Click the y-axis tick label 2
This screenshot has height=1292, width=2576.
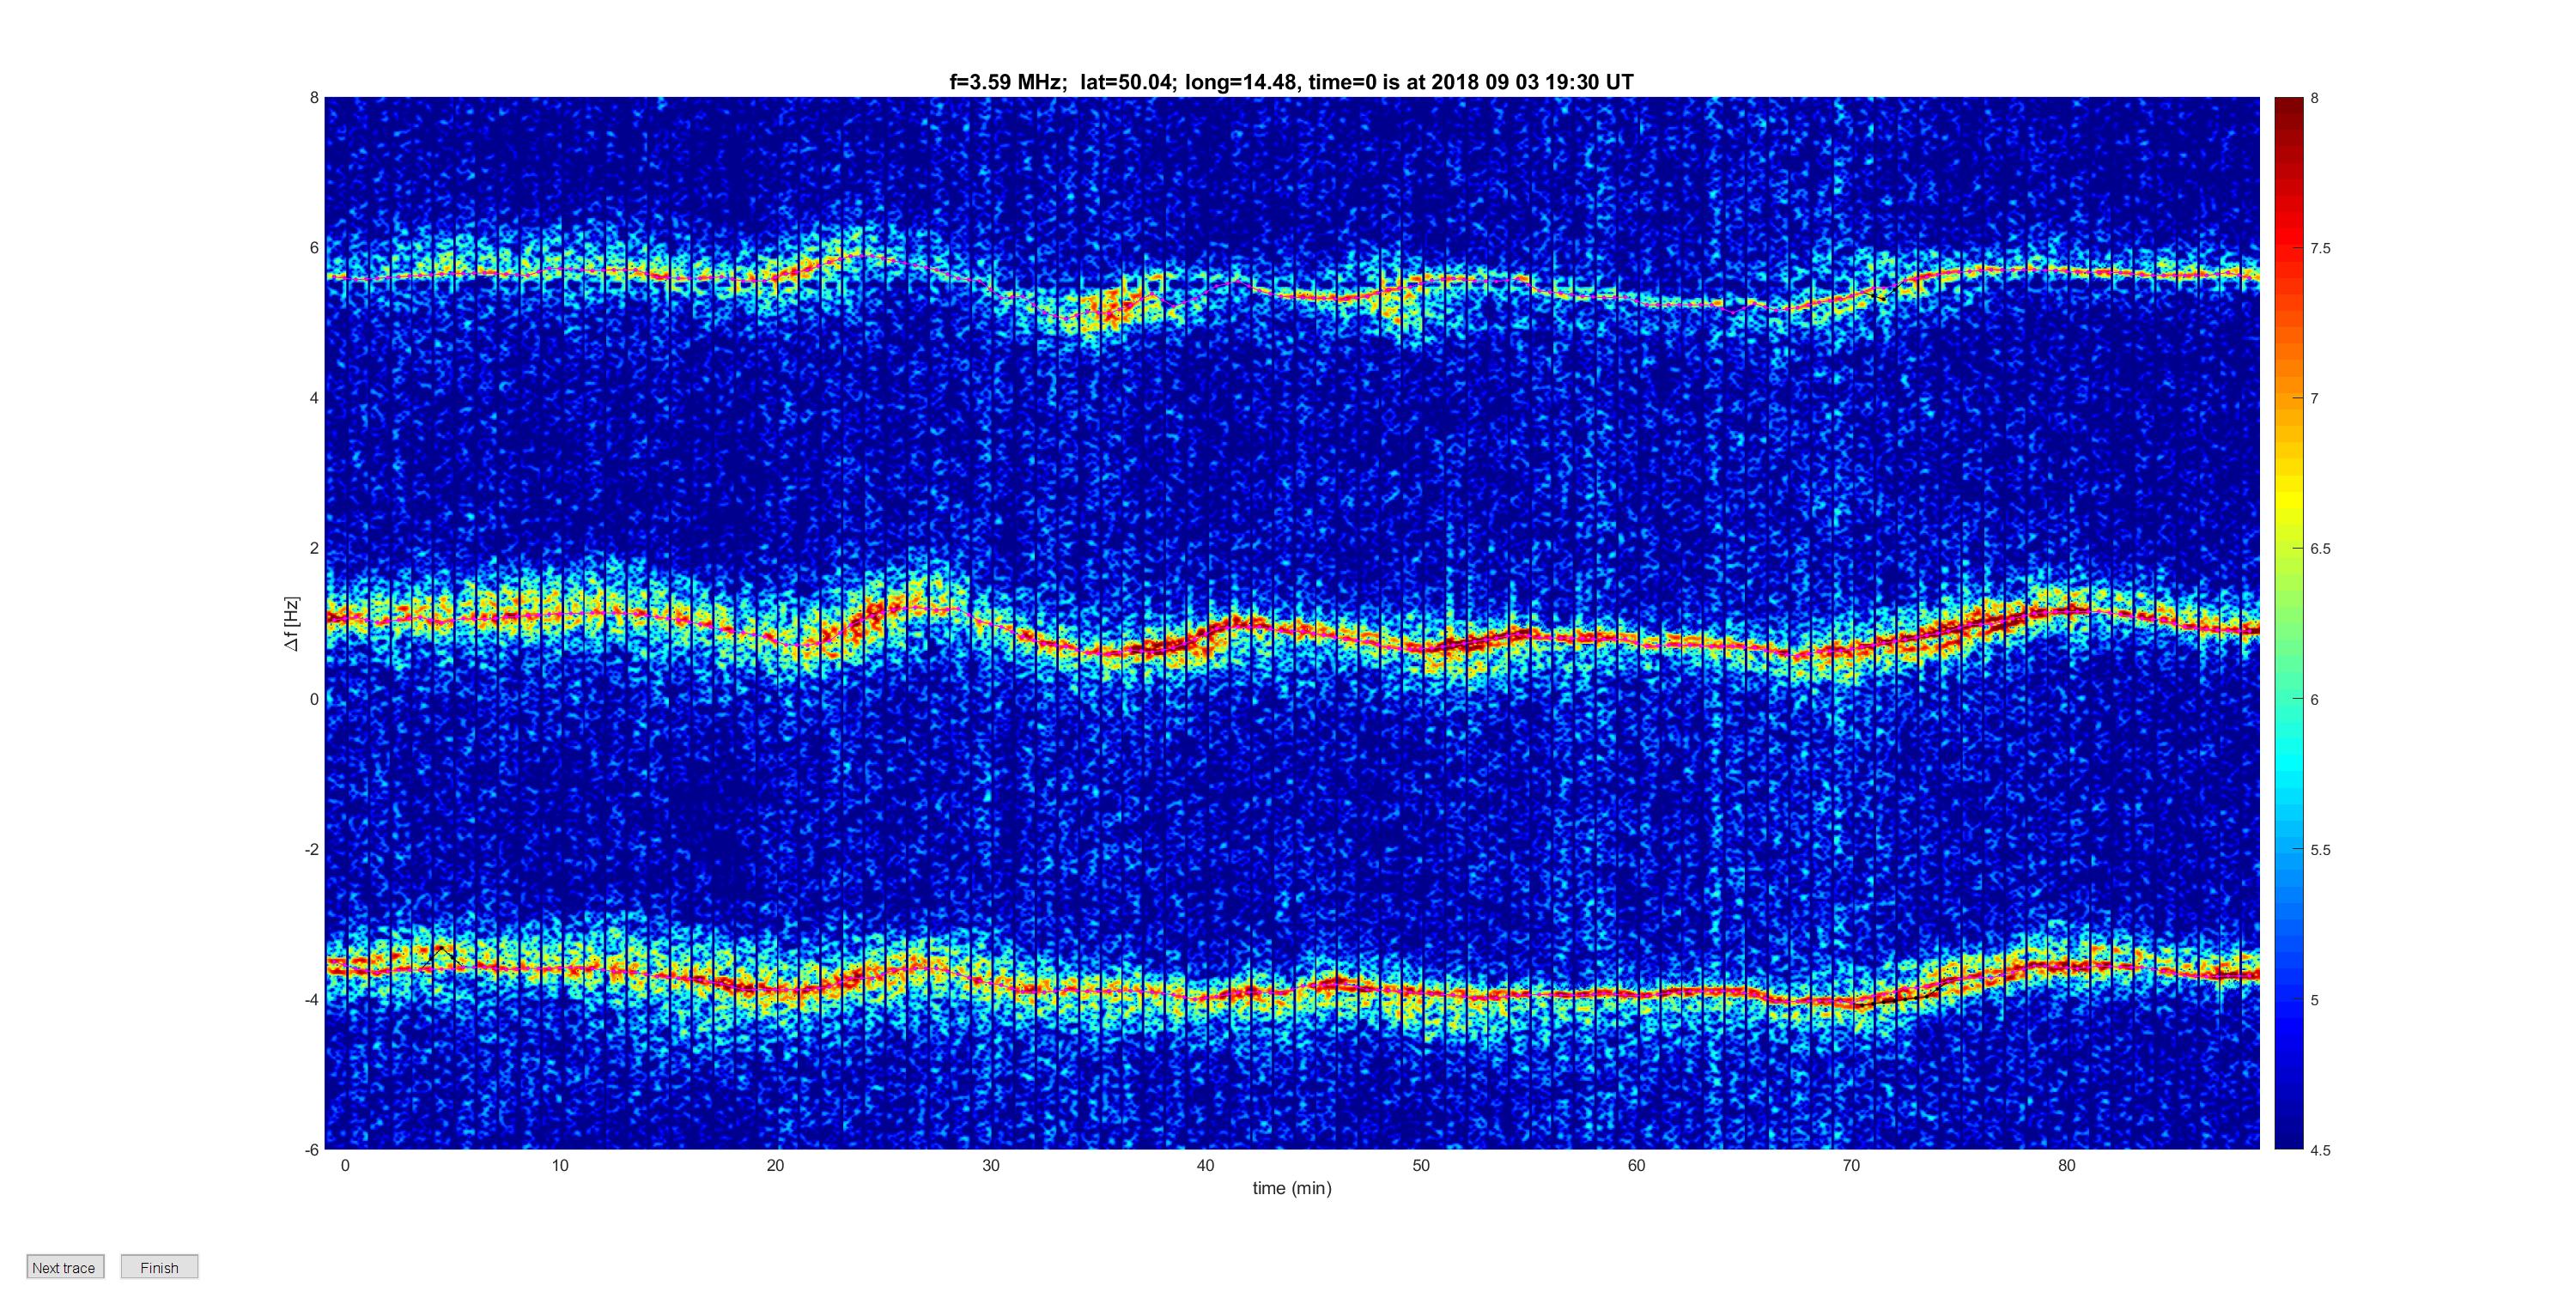tap(314, 548)
